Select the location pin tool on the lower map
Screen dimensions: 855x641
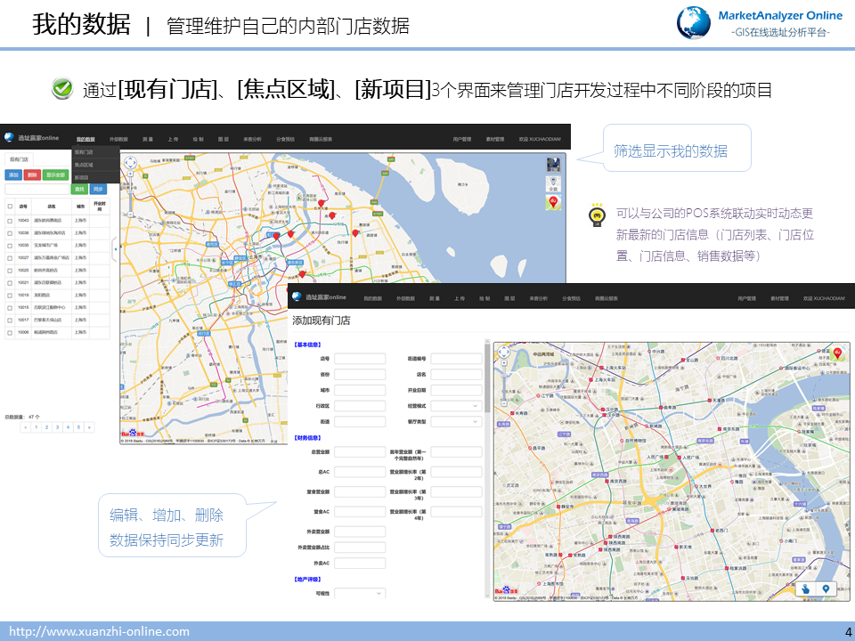(826, 588)
